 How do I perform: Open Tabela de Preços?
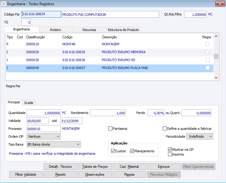(95, 167)
